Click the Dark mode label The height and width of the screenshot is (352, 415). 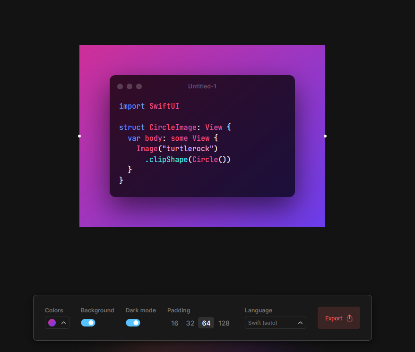(141, 310)
